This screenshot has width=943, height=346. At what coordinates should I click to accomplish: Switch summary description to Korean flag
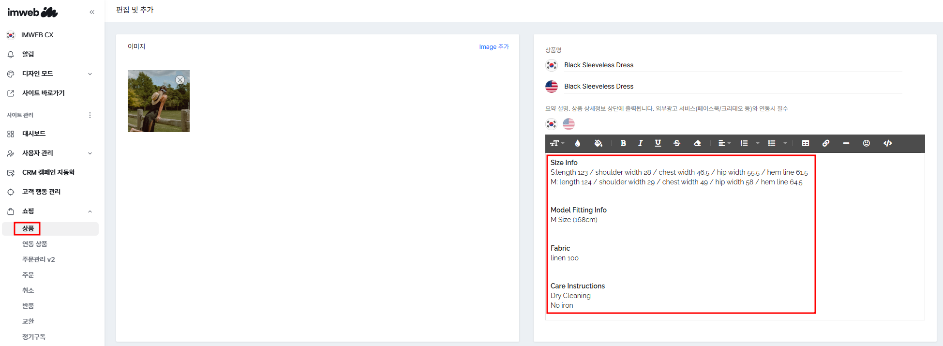tap(552, 124)
